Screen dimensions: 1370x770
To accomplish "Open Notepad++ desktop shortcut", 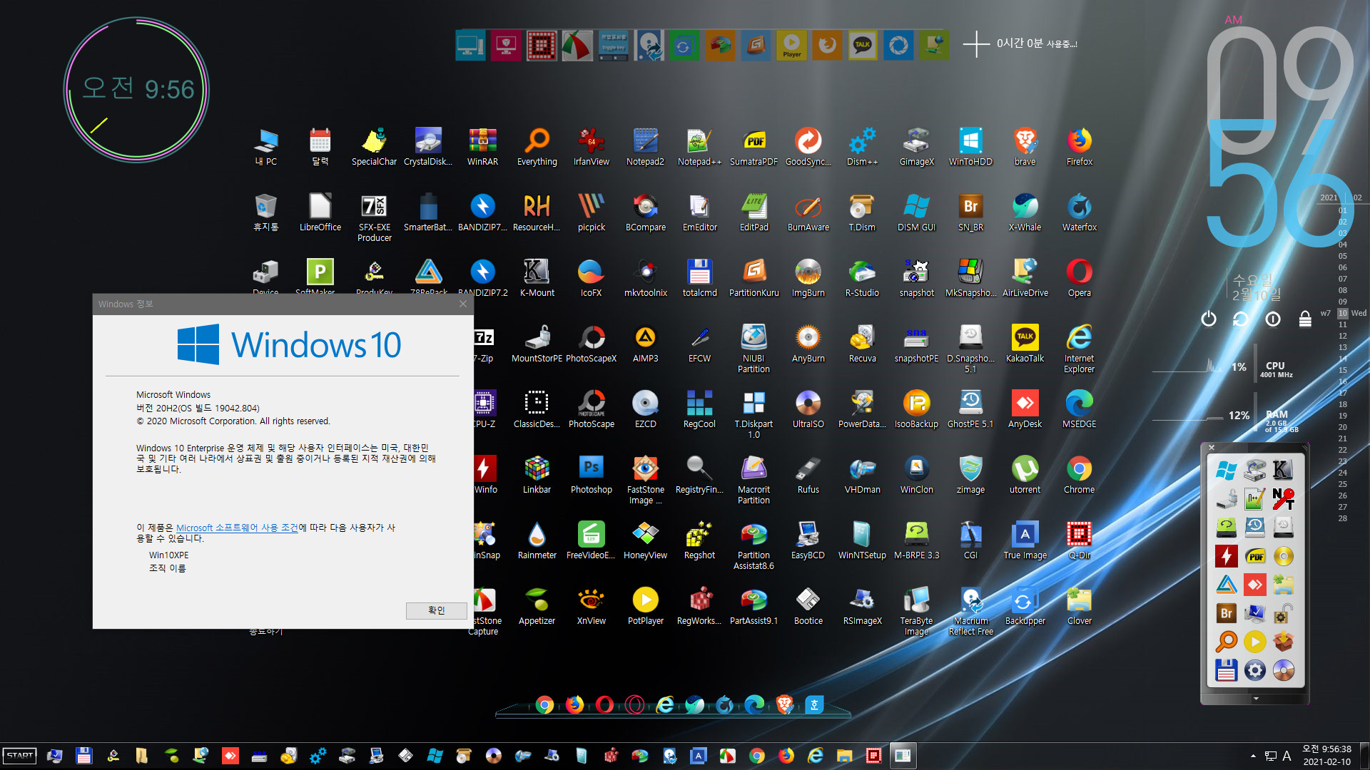I will (699, 147).
